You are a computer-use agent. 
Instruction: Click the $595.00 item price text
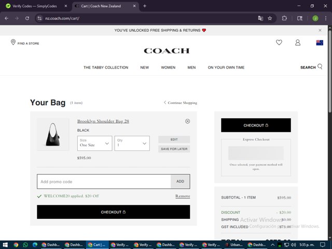(84, 158)
